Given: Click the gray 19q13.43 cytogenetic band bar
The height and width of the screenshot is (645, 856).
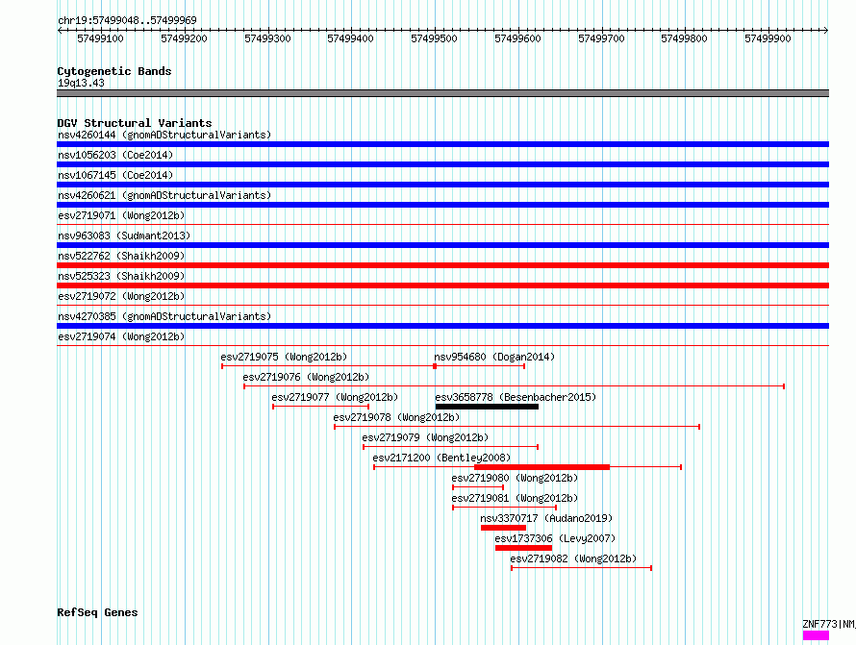Looking at the screenshot, I should [442, 93].
